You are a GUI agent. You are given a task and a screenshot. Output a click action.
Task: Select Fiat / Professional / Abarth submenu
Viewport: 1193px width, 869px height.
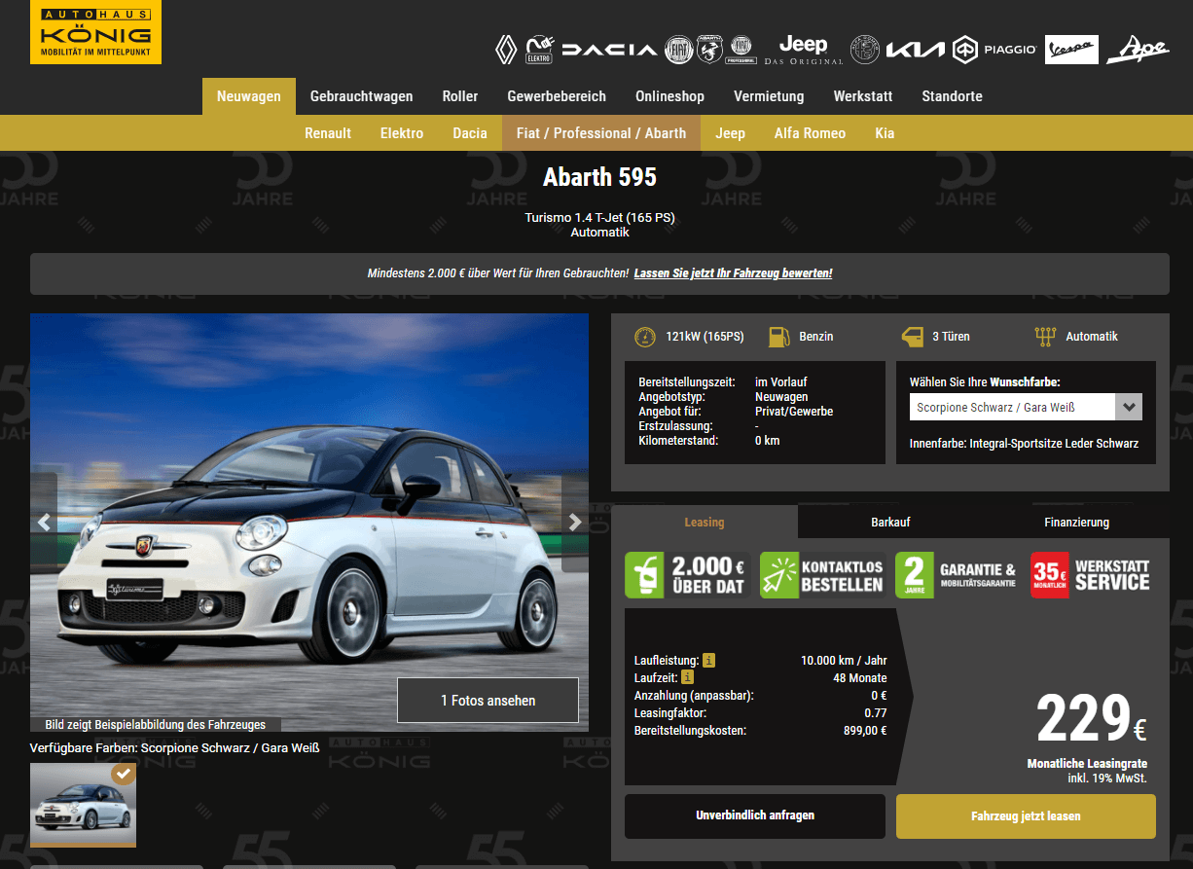[x=601, y=133]
